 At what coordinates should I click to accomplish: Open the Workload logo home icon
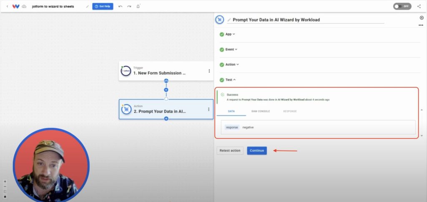[16, 6]
